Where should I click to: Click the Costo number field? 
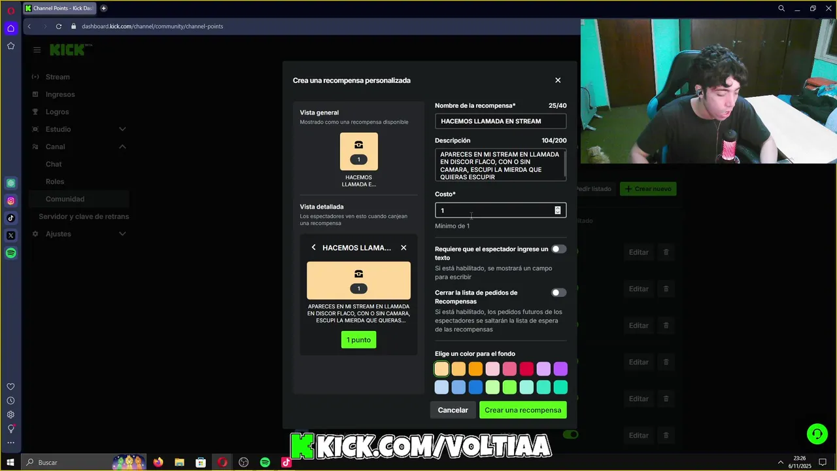(x=501, y=210)
